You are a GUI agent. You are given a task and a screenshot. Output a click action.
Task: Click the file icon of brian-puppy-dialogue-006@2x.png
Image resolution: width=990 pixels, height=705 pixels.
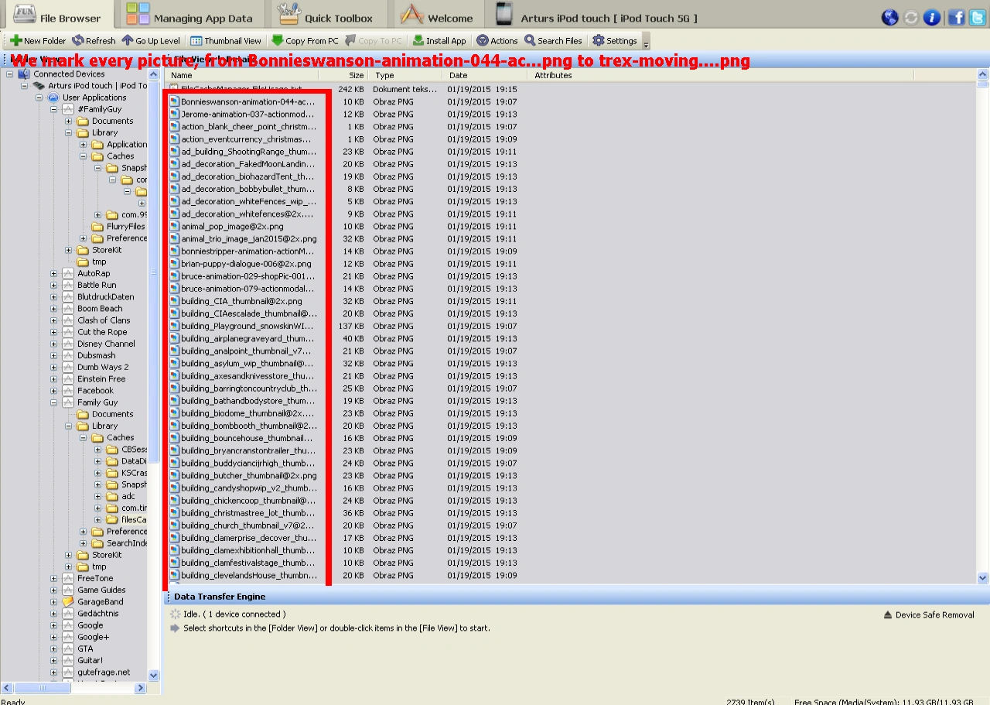click(x=174, y=264)
